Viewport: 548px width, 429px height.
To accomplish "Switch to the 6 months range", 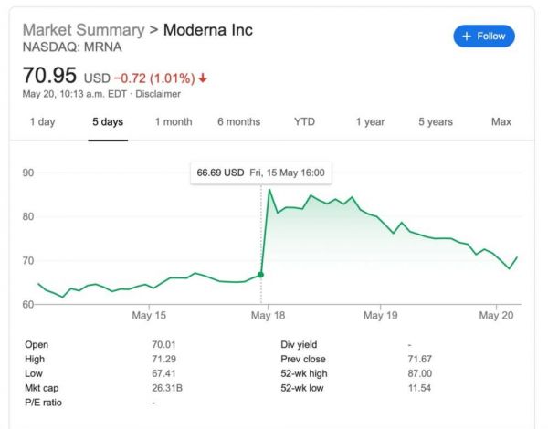I will tap(238, 121).
